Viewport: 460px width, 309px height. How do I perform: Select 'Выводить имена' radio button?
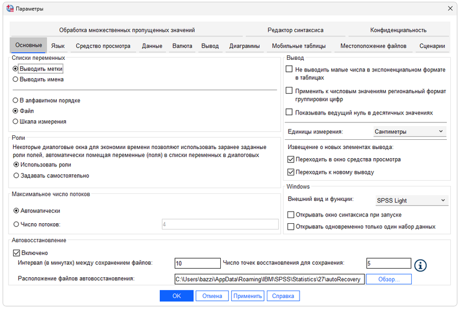point(16,79)
